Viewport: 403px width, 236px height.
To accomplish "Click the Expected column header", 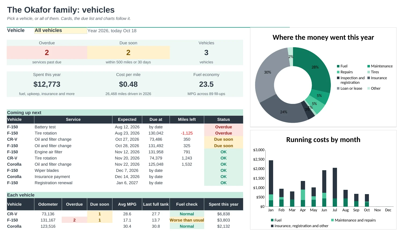I will (x=127, y=120).
